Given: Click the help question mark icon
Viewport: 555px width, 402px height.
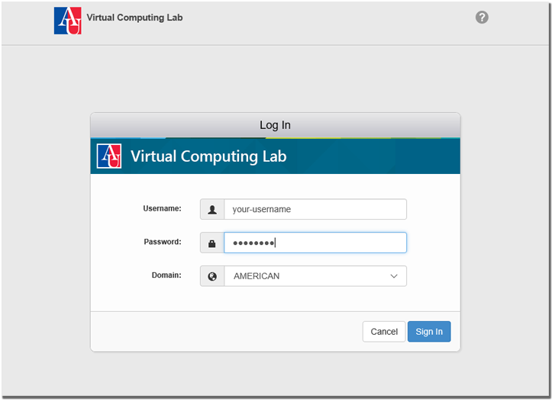Looking at the screenshot, I should click(482, 17).
